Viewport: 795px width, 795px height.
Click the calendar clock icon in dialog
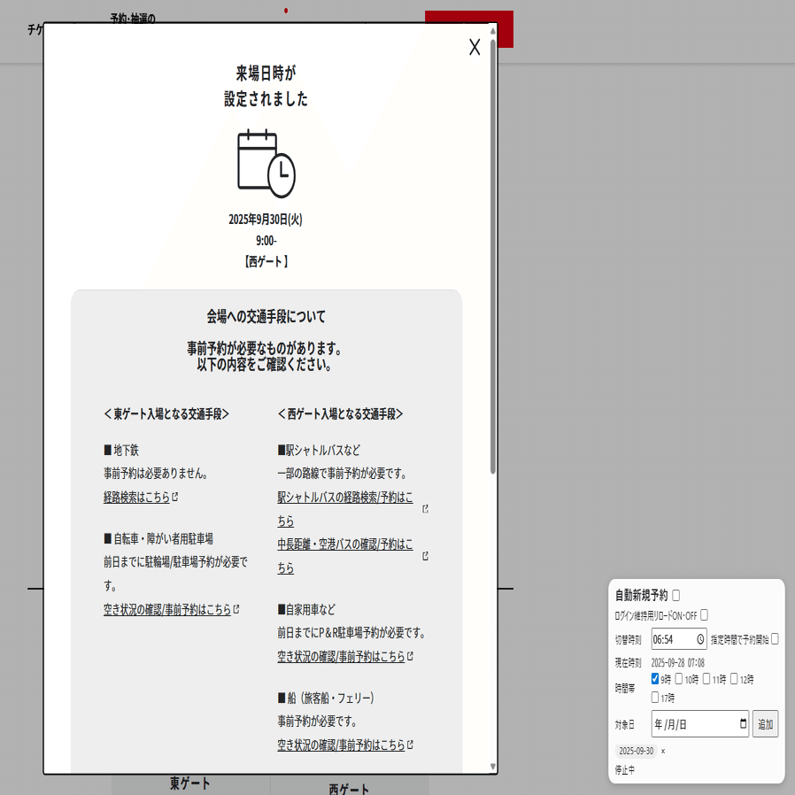coord(266,163)
